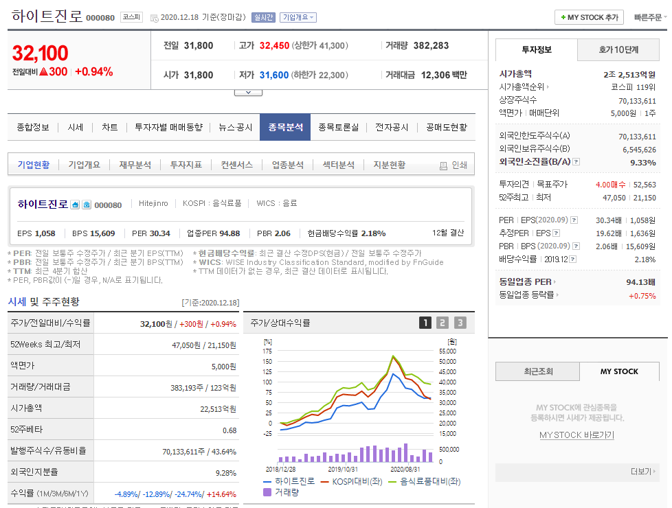672x508 pixels.
Task: Expand the price detail panel arrow
Action: point(248,93)
